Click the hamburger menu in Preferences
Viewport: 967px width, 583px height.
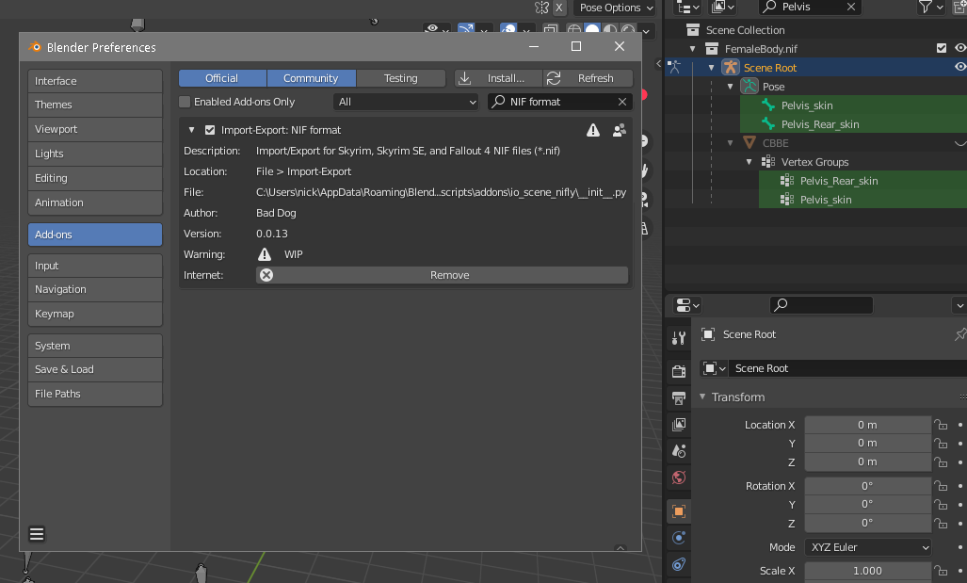point(37,534)
